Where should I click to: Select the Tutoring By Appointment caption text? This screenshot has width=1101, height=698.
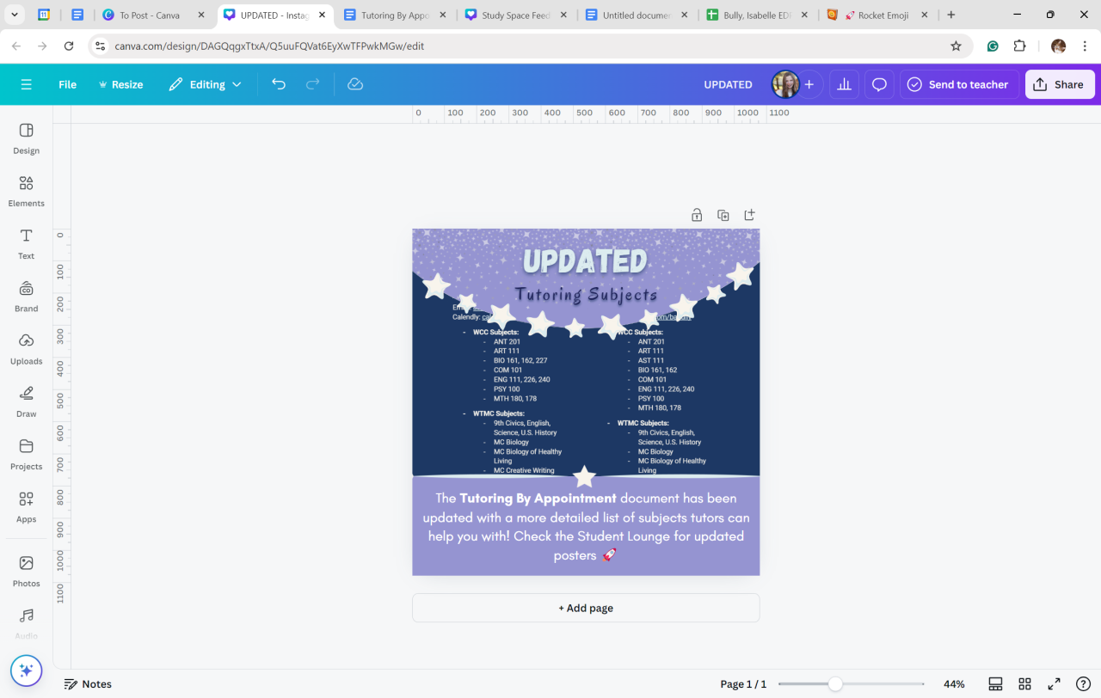(586, 526)
